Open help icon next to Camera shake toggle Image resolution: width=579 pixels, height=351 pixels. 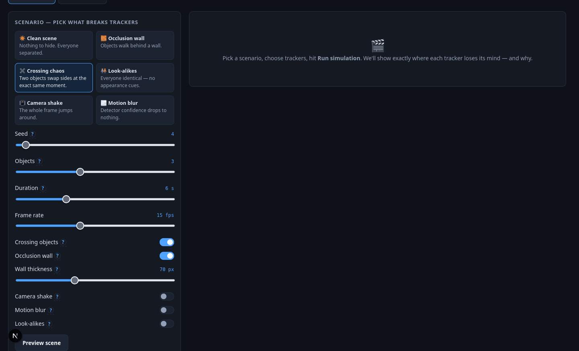[x=57, y=297]
